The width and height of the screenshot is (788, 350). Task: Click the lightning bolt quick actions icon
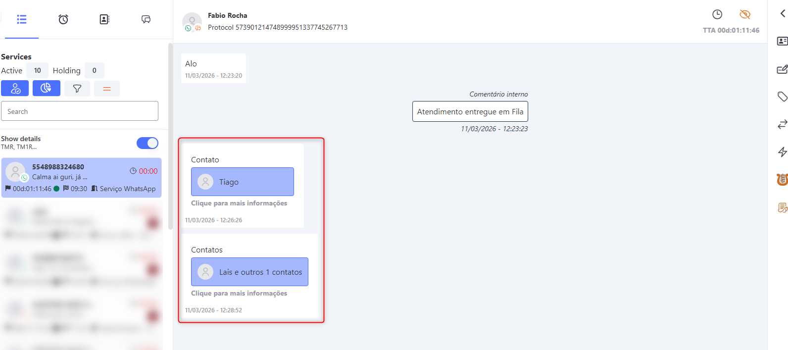coord(783,152)
